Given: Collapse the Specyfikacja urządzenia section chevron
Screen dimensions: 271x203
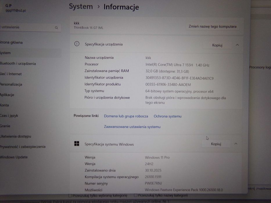Looking at the screenshot, I should click(237, 45).
